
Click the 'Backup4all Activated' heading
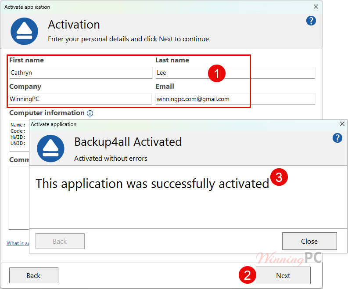coord(128,142)
